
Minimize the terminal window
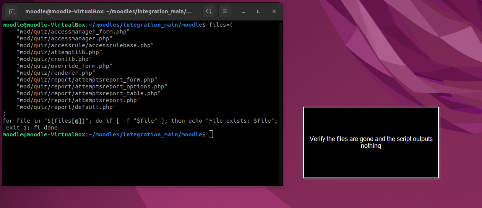(243, 11)
